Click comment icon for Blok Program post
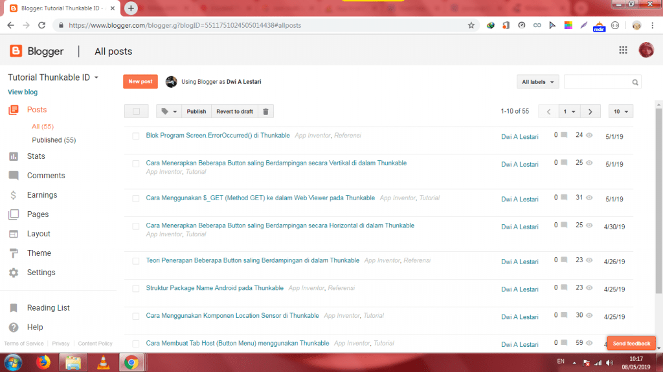This screenshot has height=372, width=663. click(564, 135)
